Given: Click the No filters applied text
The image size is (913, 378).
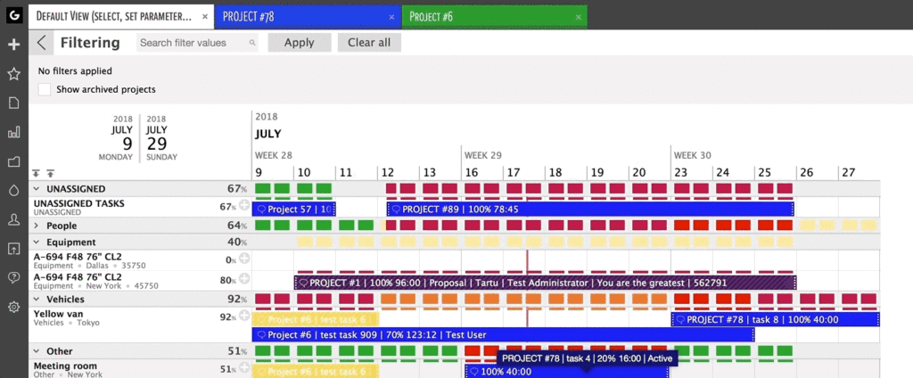Looking at the screenshot, I should click(75, 71).
